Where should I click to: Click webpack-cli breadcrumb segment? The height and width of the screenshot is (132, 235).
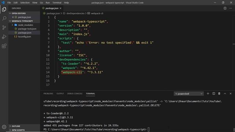coord(97,13)
